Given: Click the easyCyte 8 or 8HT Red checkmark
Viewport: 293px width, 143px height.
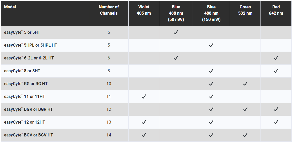Looking at the screenshot, I should (276, 71).
